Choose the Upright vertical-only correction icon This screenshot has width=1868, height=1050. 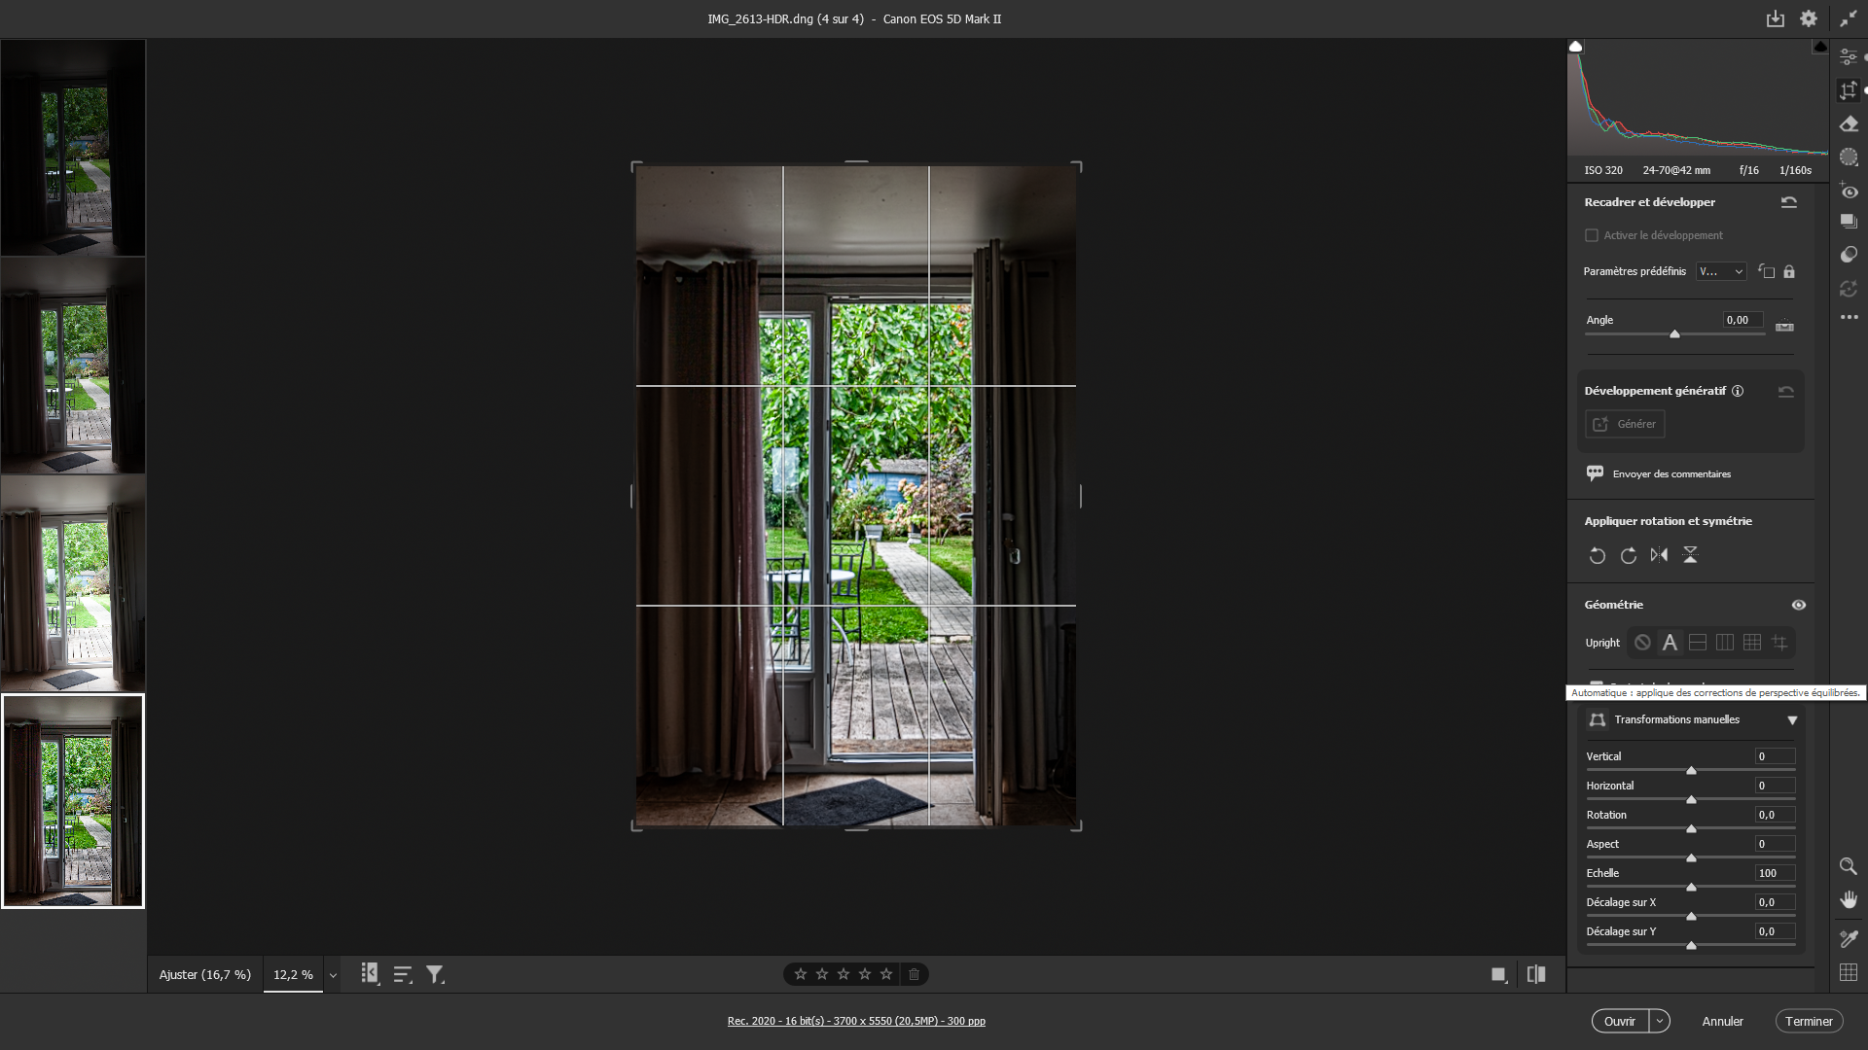point(1725,643)
